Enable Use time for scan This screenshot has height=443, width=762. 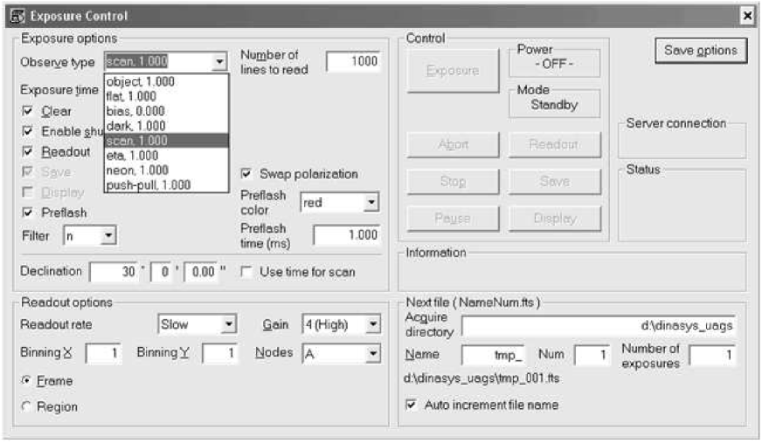(x=246, y=271)
